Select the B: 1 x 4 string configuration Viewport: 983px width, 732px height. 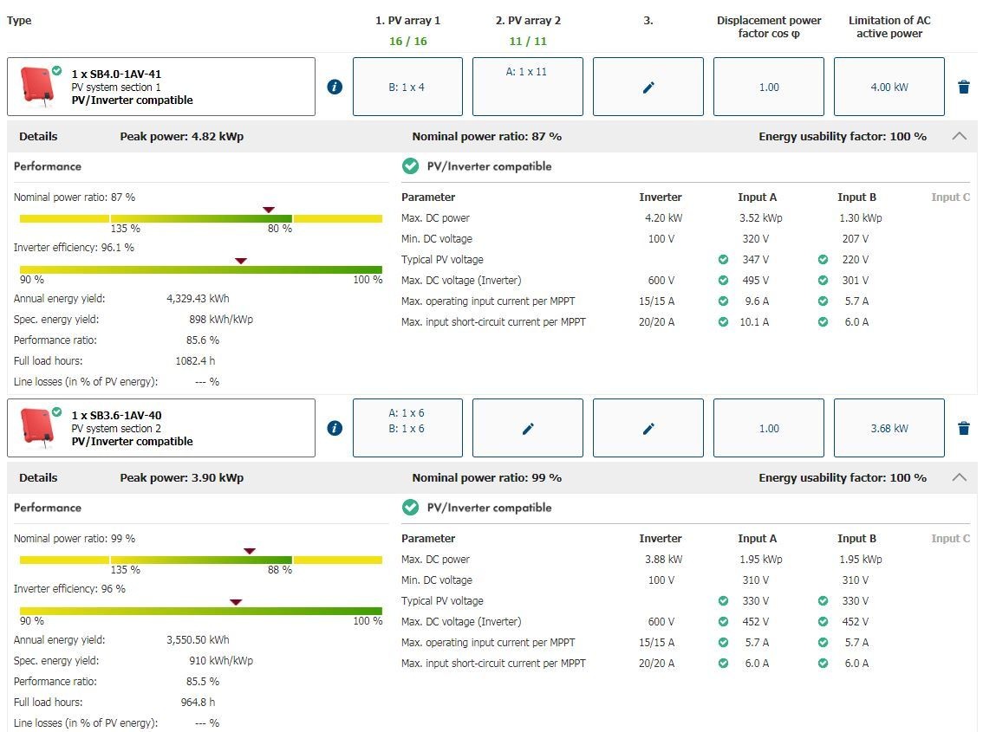(407, 87)
